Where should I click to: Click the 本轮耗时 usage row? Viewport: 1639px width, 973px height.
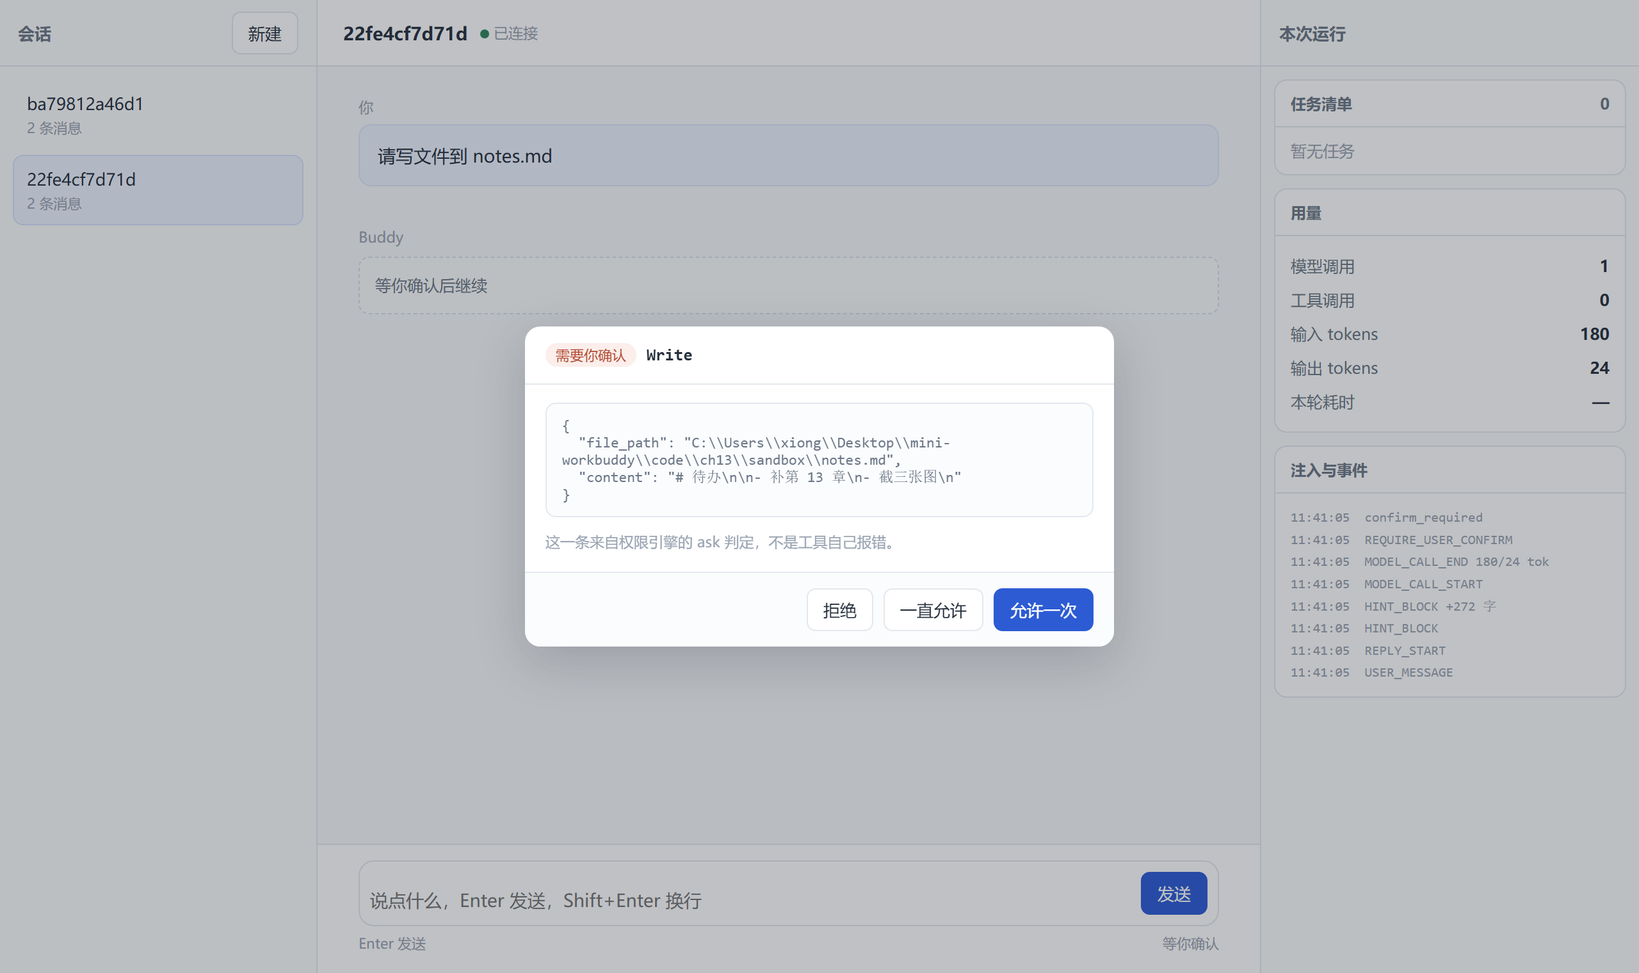pyautogui.click(x=1449, y=402)
